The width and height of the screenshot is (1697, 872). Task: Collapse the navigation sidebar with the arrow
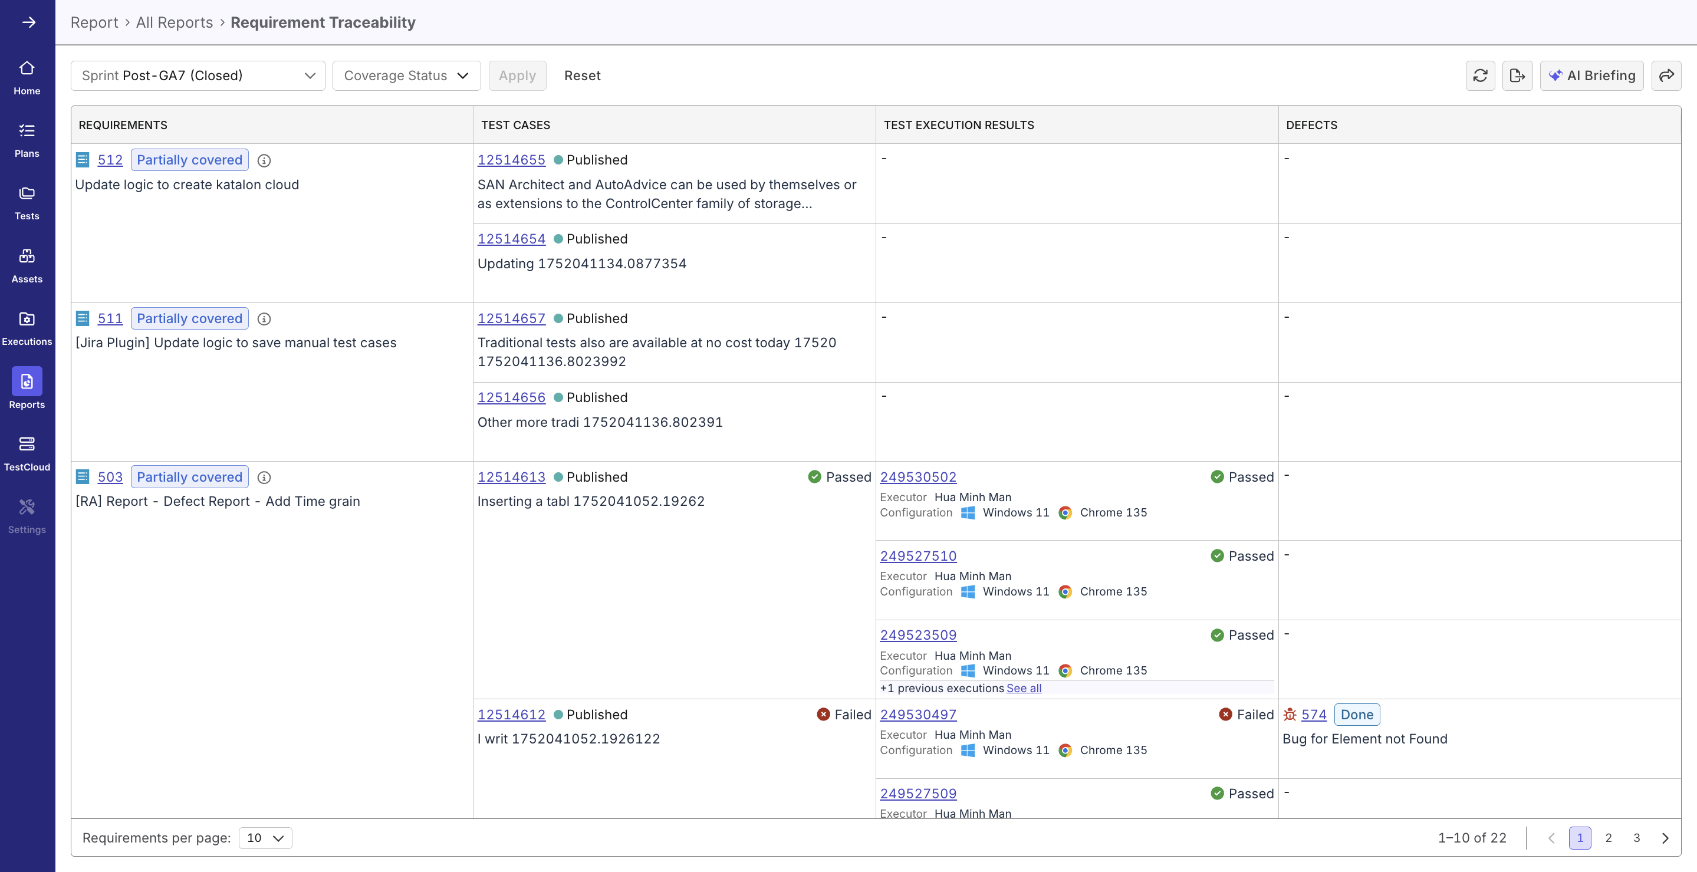tap(28, 22)
